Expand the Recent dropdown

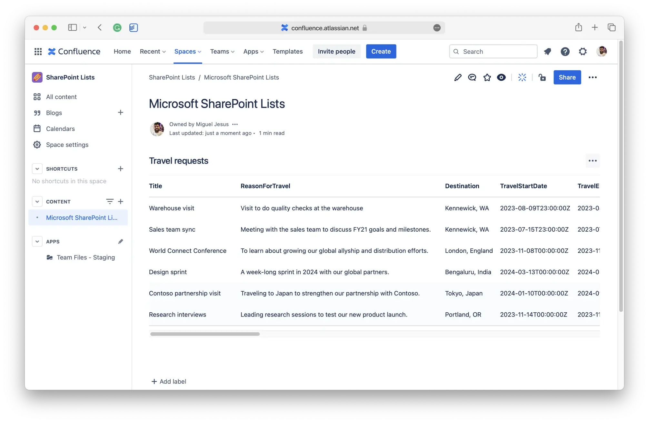click(153, 52)
